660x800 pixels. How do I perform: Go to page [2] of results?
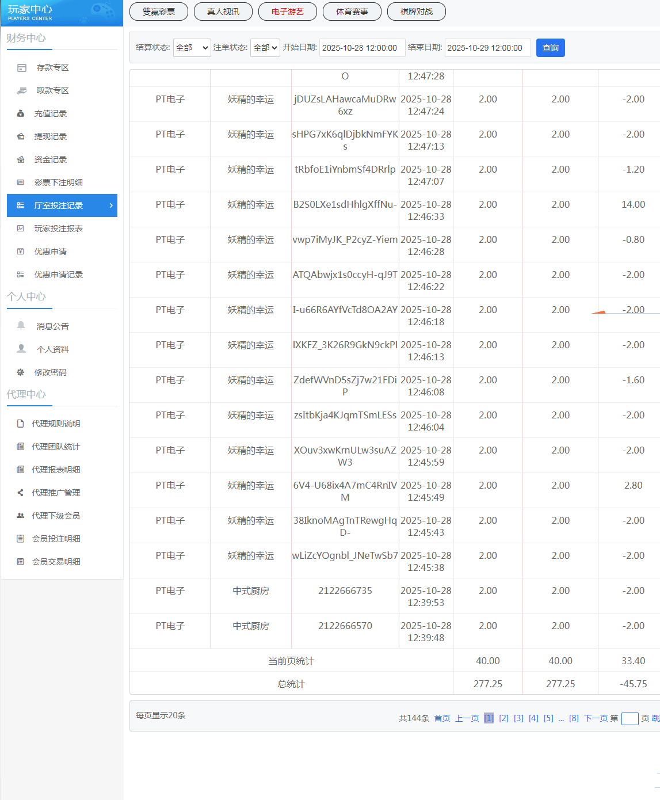[x=503, y=718]
